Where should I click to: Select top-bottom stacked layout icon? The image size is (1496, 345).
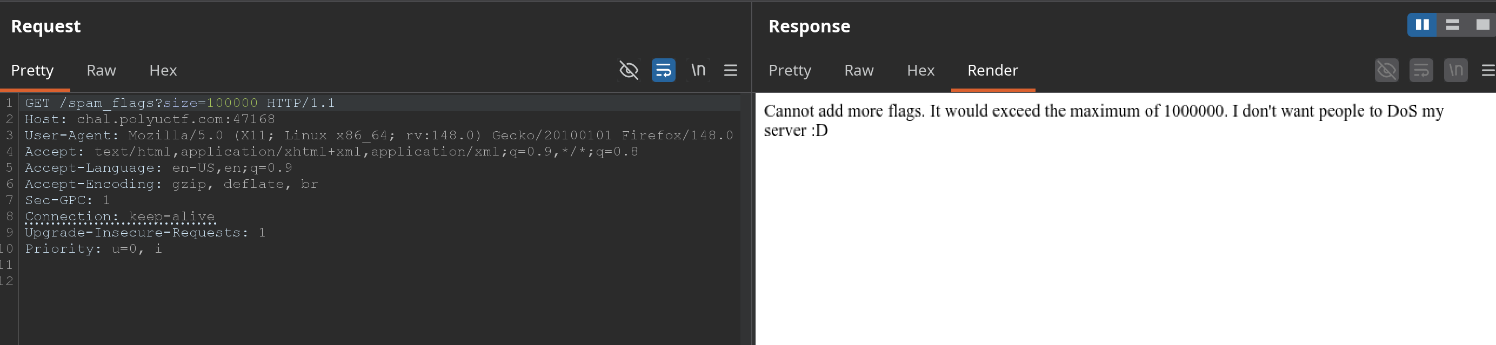(x=1452, y=24)
